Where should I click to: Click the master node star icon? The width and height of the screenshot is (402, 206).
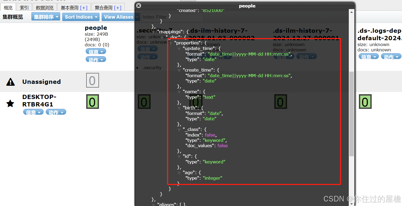(x=10, y=104)
